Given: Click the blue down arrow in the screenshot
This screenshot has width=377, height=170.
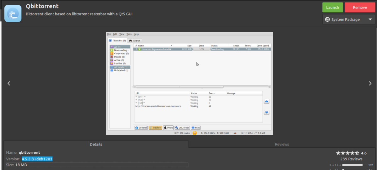Looking at the screenshot, I should tap(266, 112).
